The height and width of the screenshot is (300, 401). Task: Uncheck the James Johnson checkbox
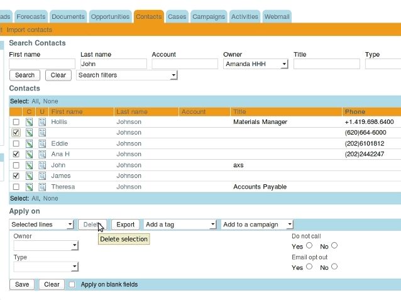(16, 176)
